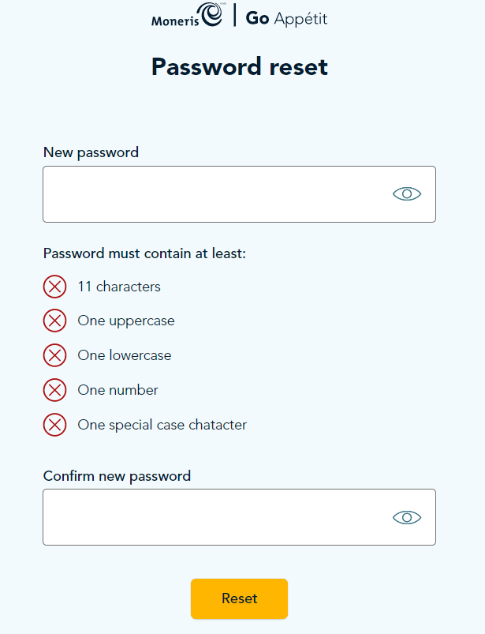Click the One uppercase requirement text
The height and width of the screenshot is (634, 485).
coord(126,321)
